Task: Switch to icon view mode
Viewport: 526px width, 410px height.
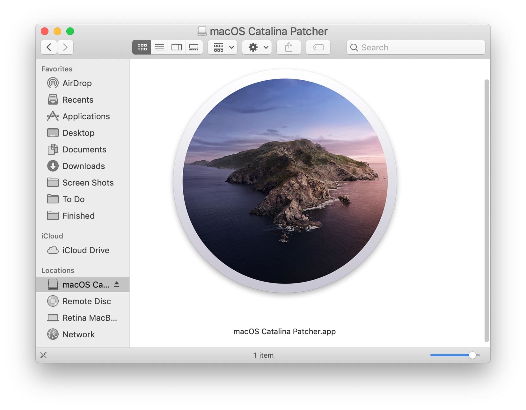Action: [x=142, y=48]
